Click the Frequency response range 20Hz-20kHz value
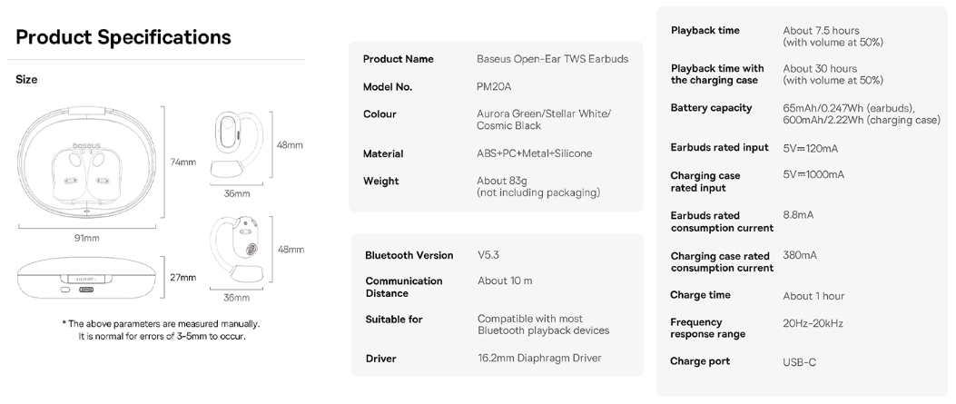Viewport: 956px width, 404px height. tap(813, 323)
